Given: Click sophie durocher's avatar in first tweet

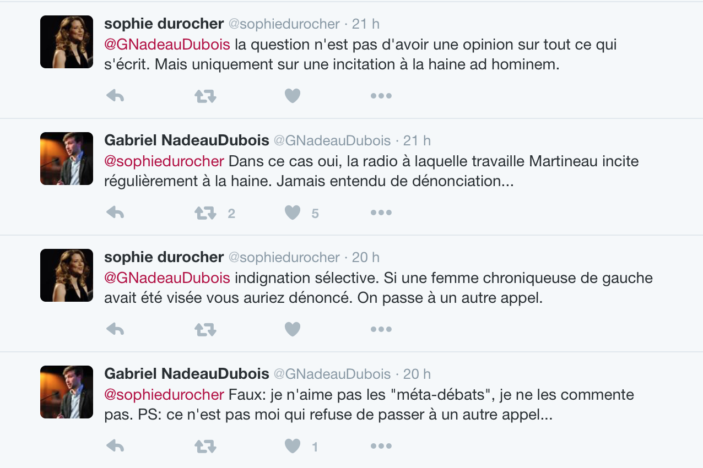Looking at the screenshot, I should tap(67, 42).
